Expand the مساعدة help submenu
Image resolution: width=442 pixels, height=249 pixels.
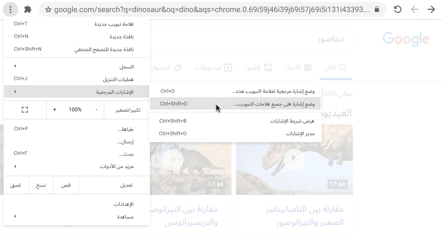124,216
